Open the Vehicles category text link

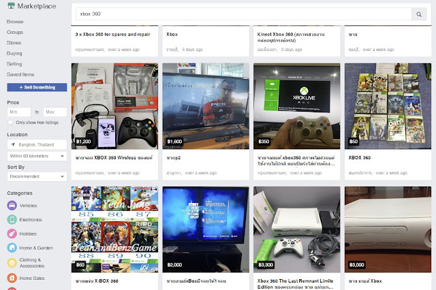[28, 206]
